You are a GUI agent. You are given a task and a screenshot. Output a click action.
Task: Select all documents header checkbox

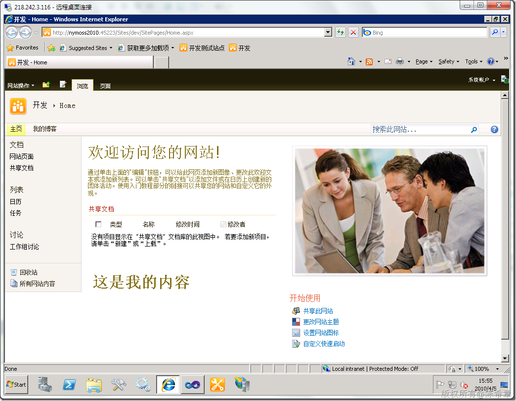98,224
